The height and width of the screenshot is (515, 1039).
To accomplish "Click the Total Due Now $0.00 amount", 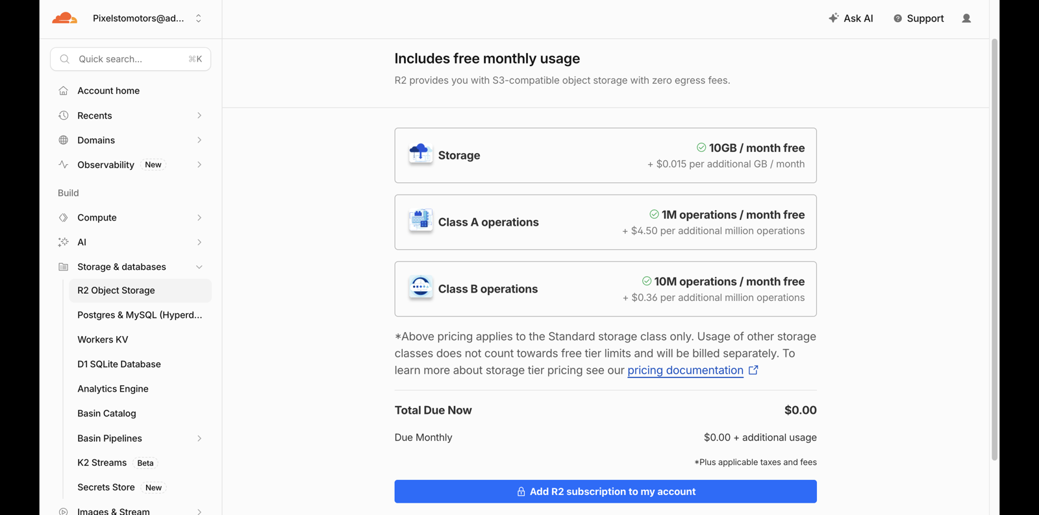I will (800, 410).
